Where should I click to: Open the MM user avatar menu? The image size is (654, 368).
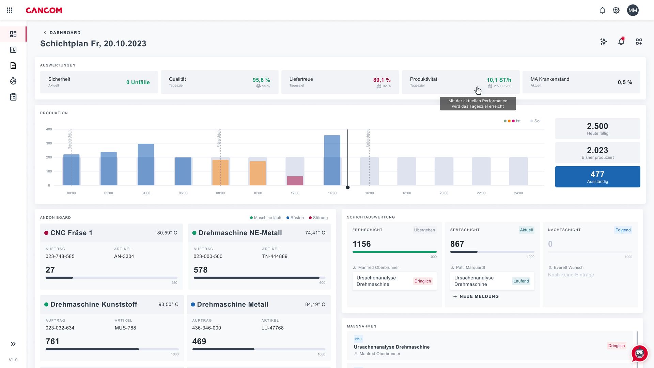[633, 10]
